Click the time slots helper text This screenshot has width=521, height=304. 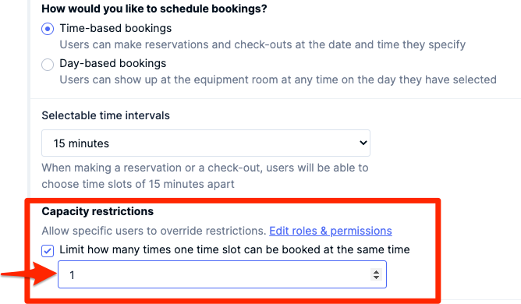[205, 175]
